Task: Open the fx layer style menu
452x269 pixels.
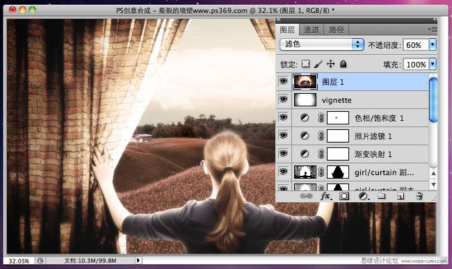Action: [x=325, y=196]
